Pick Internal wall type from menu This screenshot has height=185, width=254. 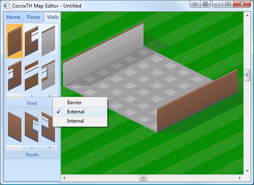pos(76,121)
